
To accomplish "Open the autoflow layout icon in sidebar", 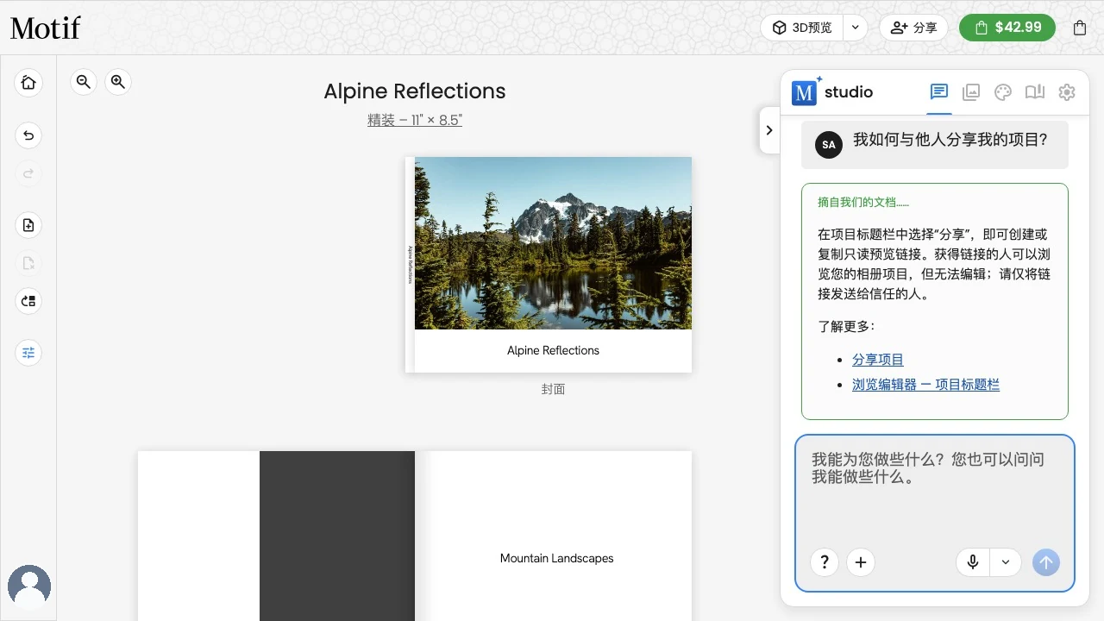I will [28, 301].
